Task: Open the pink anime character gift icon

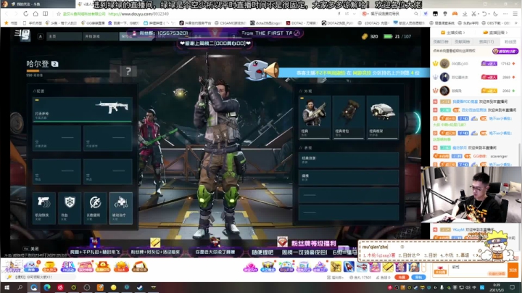Action: pos(375,267)
